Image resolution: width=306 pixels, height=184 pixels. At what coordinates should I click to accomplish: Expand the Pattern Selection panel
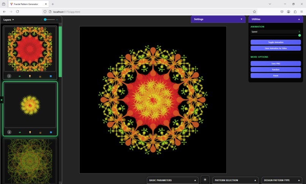click(x=235, y=180)
